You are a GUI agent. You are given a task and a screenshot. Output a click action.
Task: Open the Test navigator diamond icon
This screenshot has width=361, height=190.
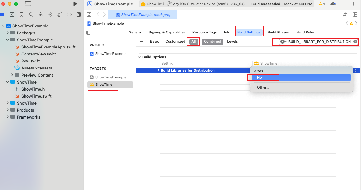pyautogui.click(x=50, y=15)
